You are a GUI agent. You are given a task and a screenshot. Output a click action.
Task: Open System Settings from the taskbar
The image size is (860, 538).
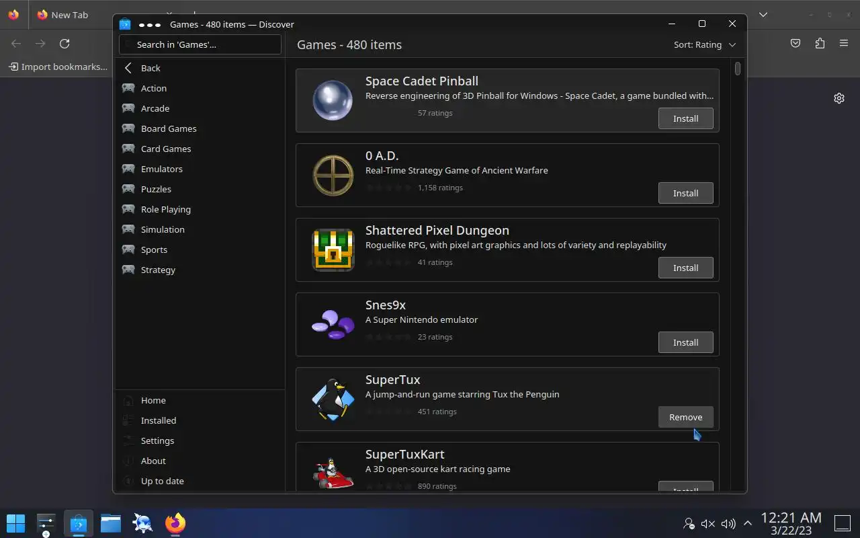(x=46, y=523)
